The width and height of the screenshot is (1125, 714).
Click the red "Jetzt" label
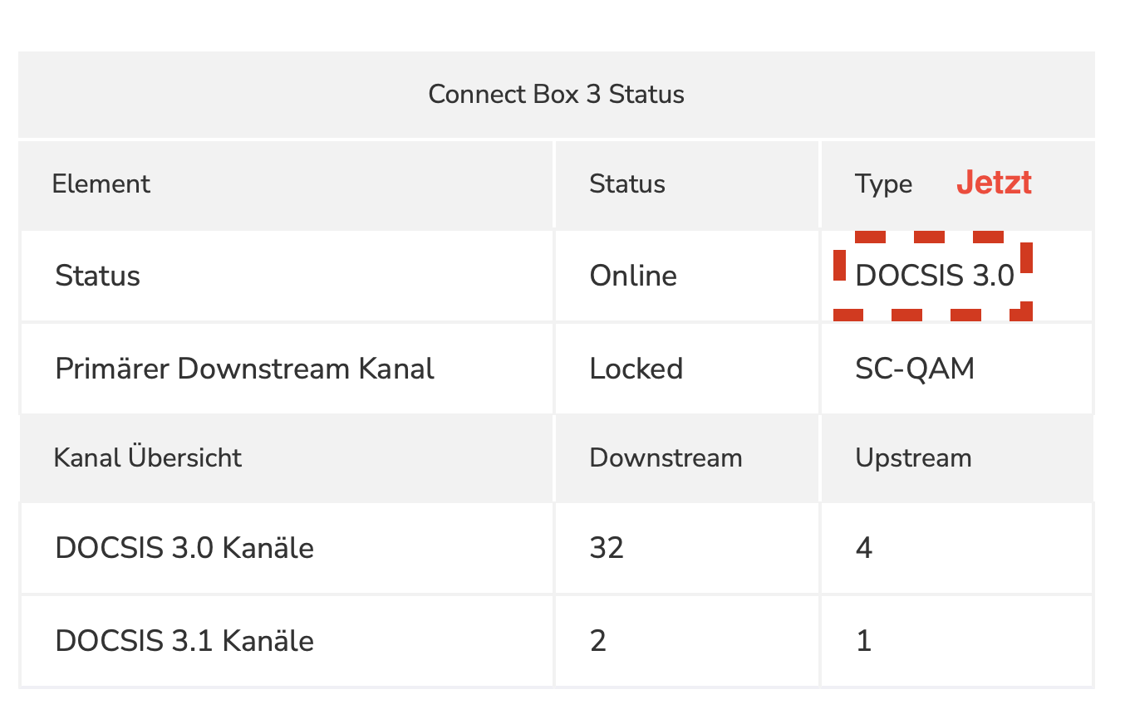click(x=994, y=182)
